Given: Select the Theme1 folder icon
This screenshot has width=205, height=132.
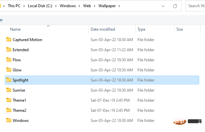Looking at the screenshot, I should (9, 100).
